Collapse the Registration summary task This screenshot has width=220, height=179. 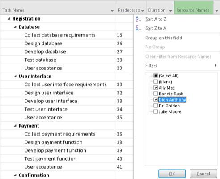[9, 19]
